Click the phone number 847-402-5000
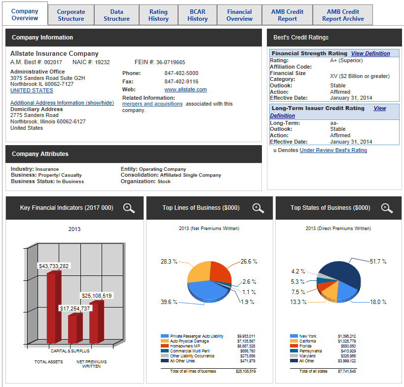This screenshot has height=387, width=404. (x=182, y=73)
